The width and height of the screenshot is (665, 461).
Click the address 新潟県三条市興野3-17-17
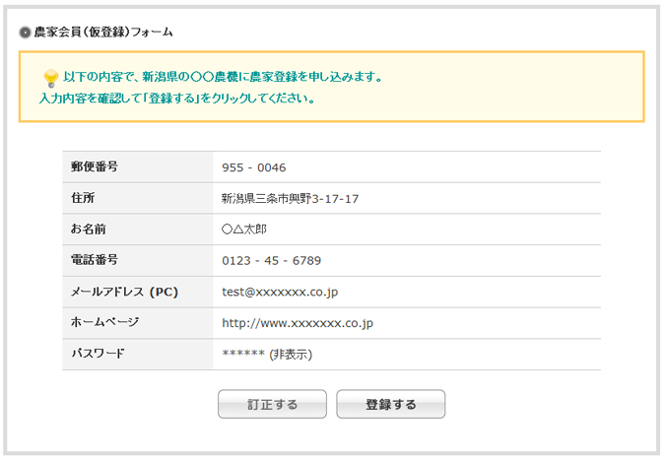pos(290,199)
